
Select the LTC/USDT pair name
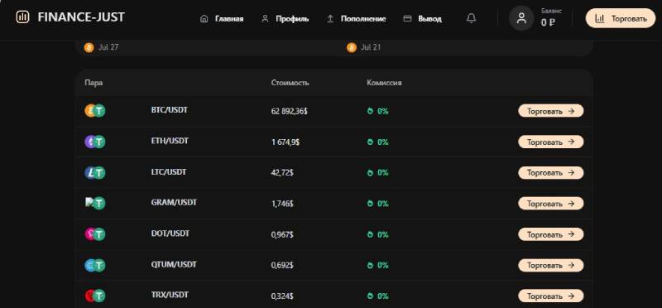169,172
